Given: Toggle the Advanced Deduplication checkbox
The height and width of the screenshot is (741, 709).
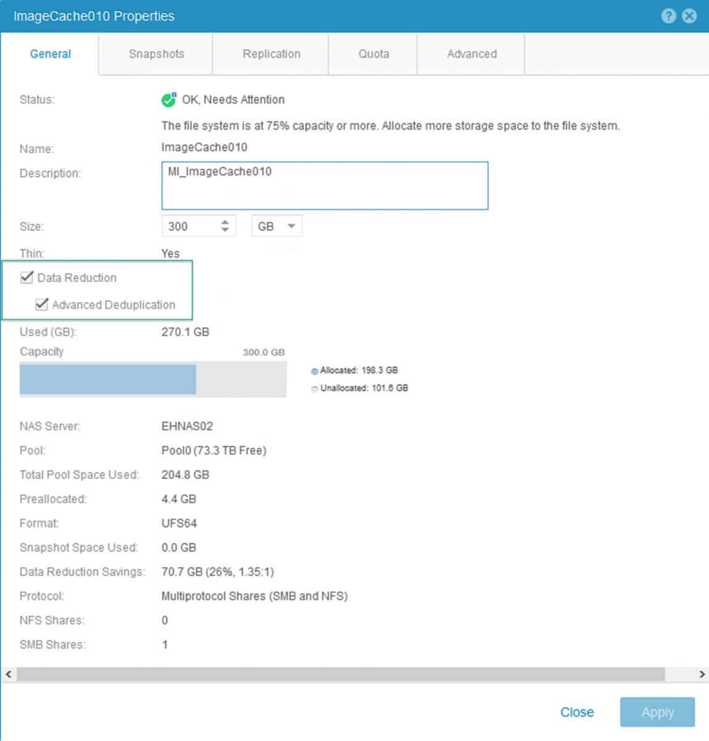Looking at the screenshot, I should [x=41, y=304].
